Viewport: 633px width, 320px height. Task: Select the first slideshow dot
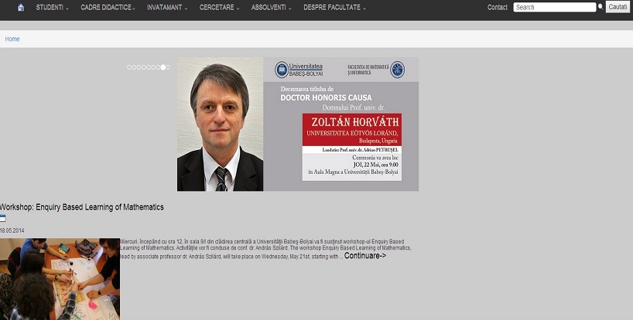click(x=129, y=67)
